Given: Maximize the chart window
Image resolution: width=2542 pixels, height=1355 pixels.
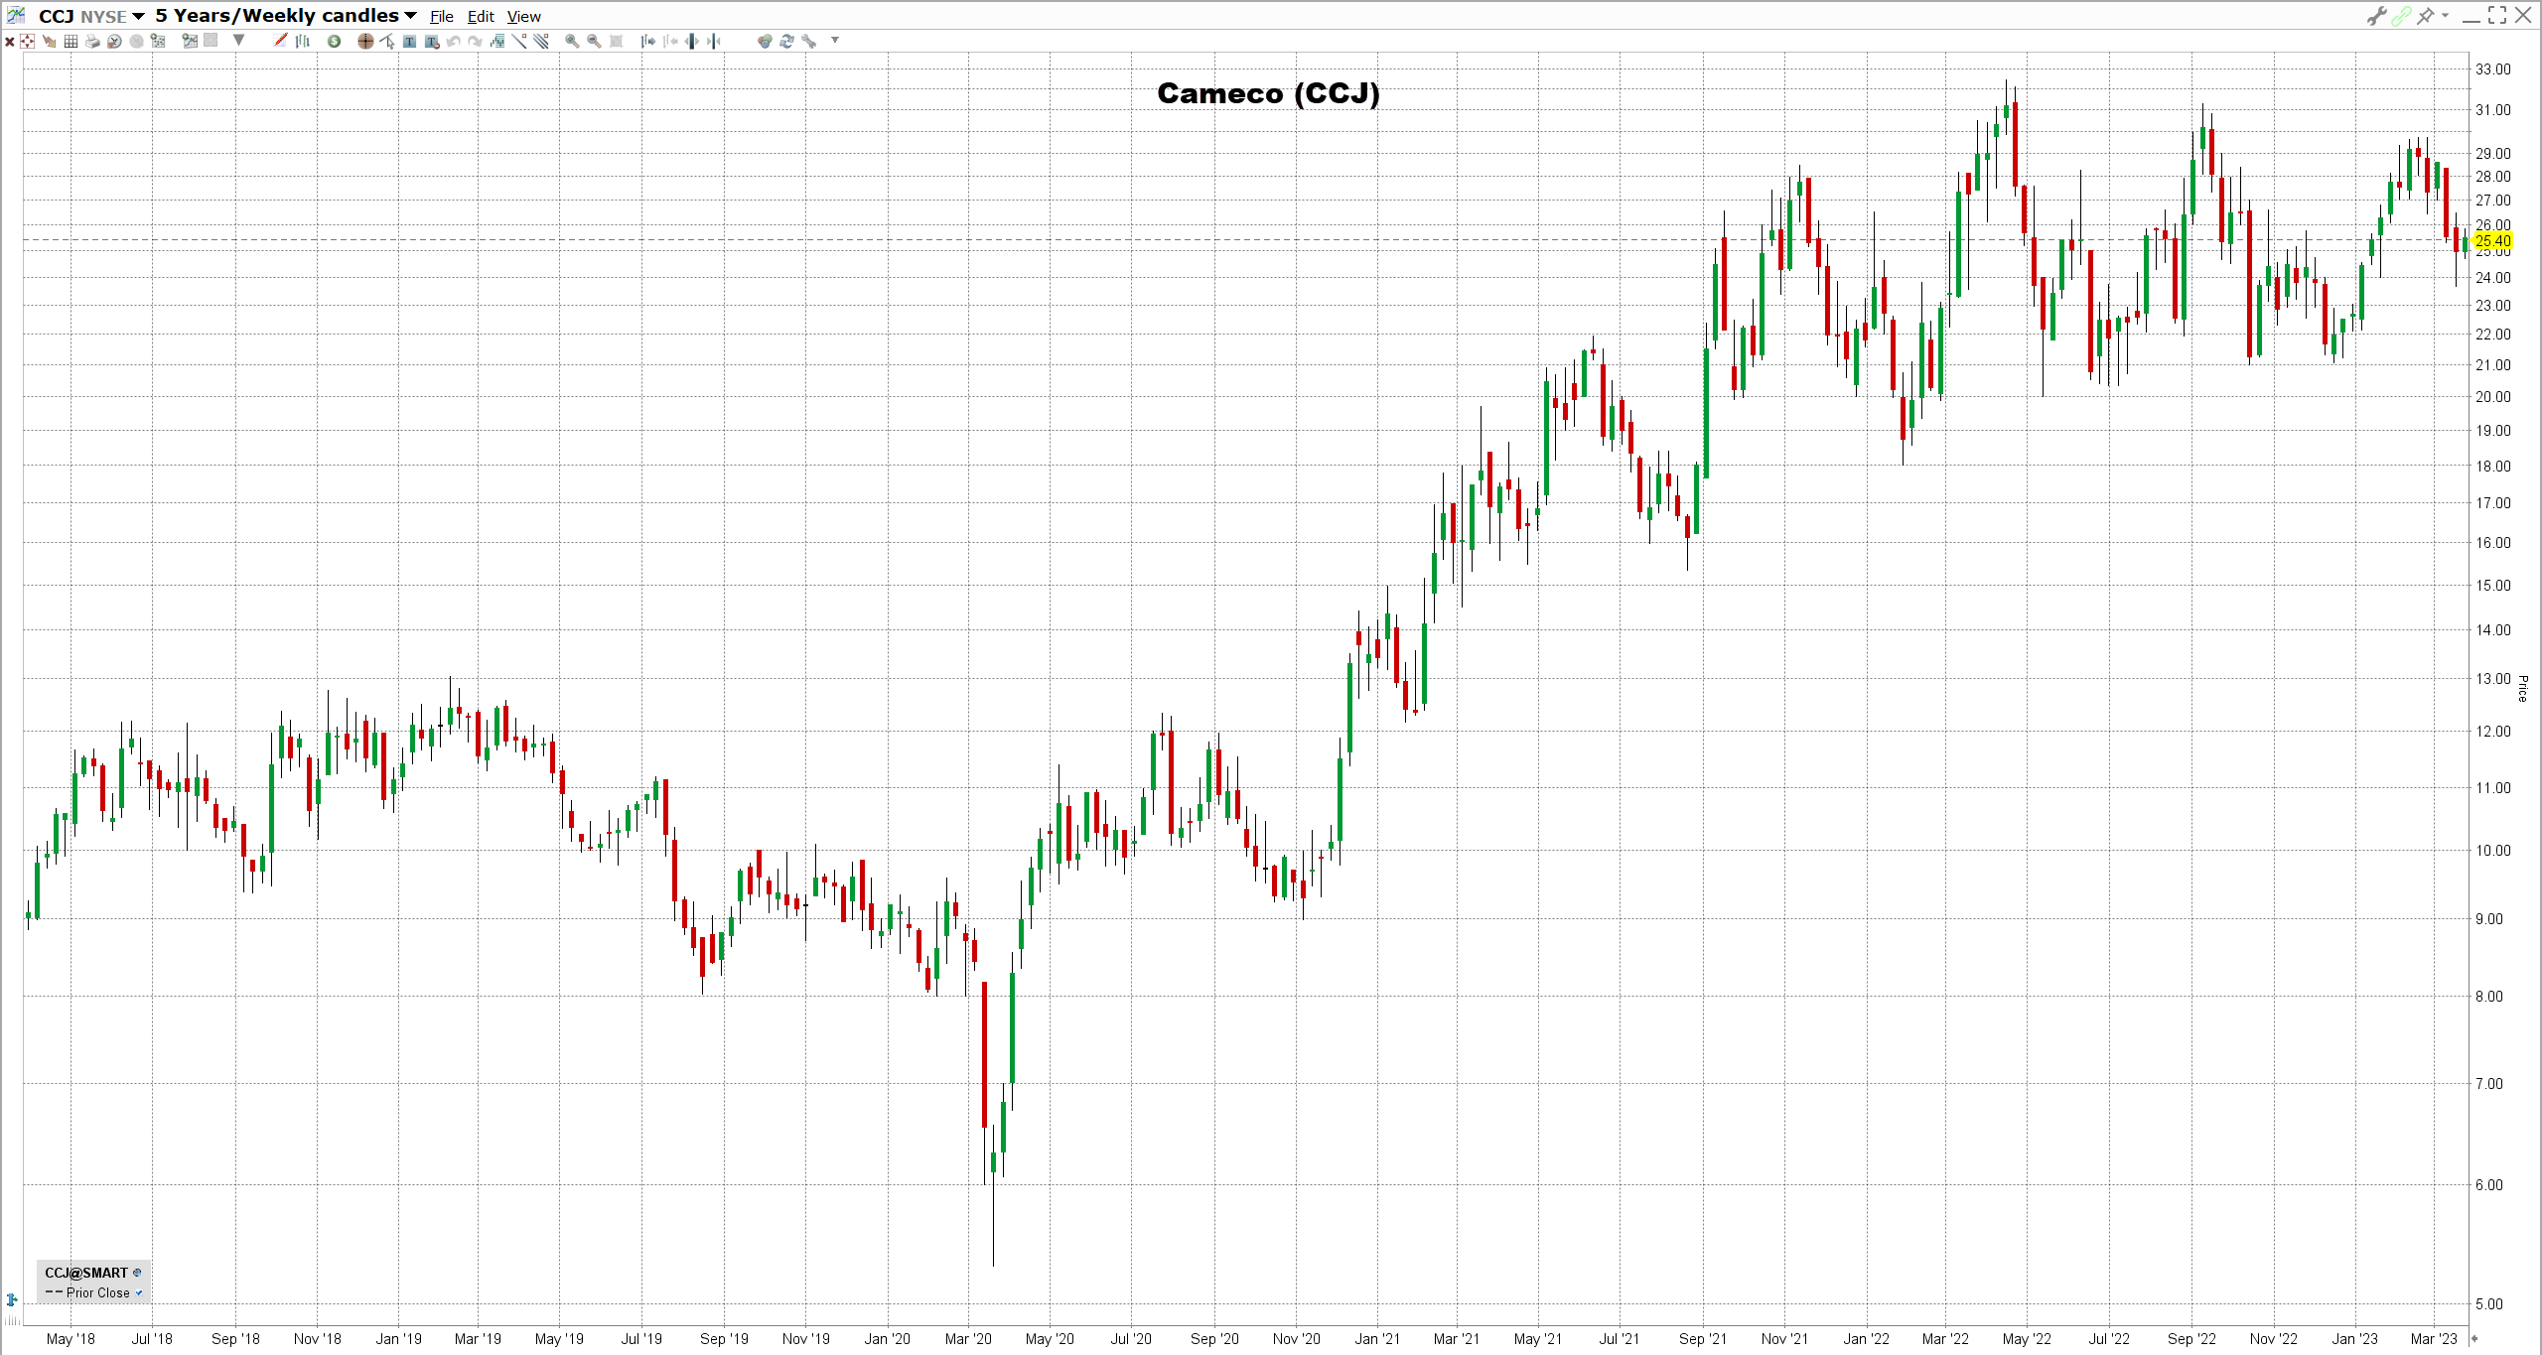Looking at the screenshot, I should pyautogui.click(x=2496, y=16).
